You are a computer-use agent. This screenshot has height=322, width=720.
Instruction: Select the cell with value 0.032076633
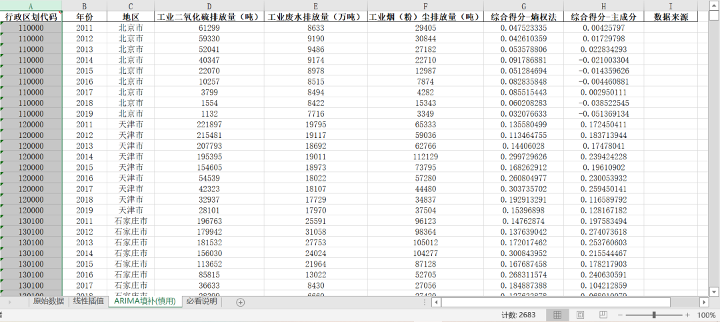pyautogui.click(x=524, y=113)
